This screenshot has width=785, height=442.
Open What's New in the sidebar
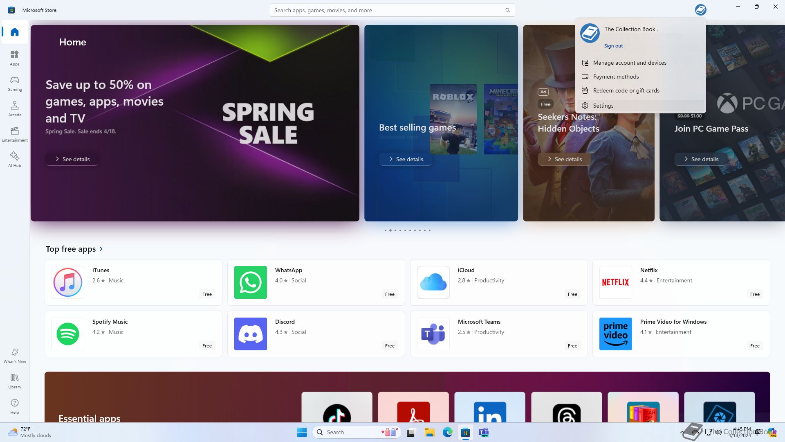click(x=15, y=356)
